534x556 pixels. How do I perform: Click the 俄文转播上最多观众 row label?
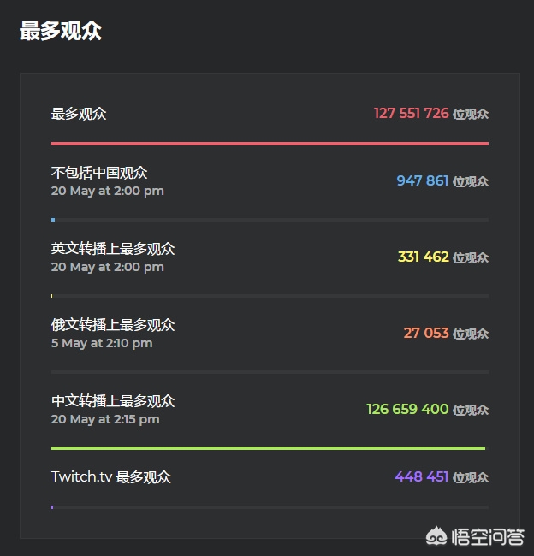(x=113, y=325)
